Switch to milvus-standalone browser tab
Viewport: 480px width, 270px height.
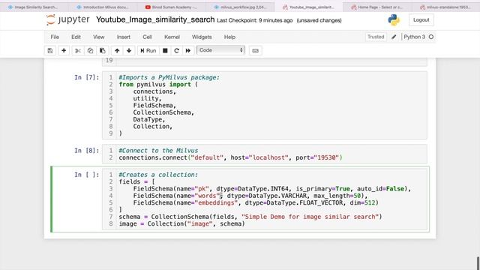445,7
